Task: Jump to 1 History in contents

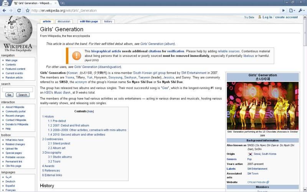Action: [48, 117]
